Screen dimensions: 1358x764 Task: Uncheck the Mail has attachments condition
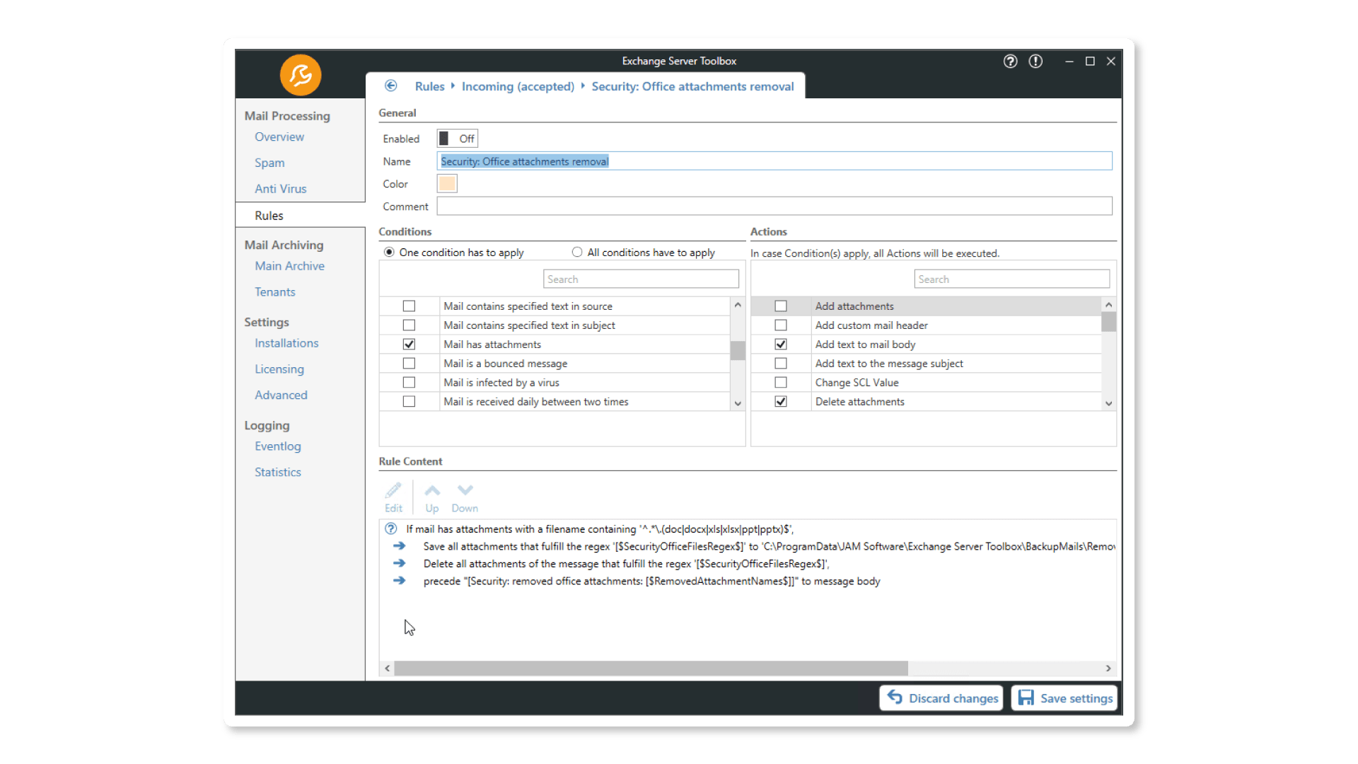409,345
